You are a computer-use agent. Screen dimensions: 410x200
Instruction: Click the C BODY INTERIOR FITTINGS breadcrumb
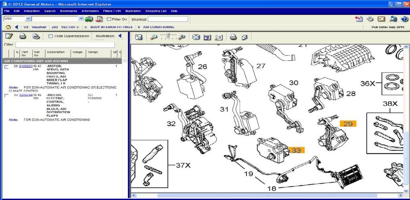(x=109, y=27)
